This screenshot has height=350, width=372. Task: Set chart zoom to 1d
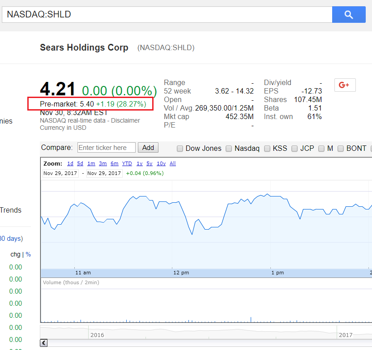[70, 163]
